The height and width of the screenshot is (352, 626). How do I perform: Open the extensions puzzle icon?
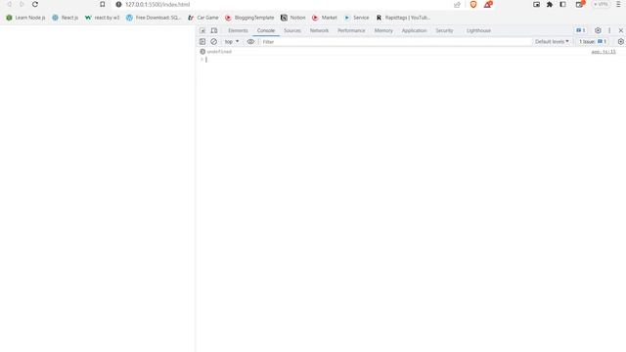(x=550, y=4)
